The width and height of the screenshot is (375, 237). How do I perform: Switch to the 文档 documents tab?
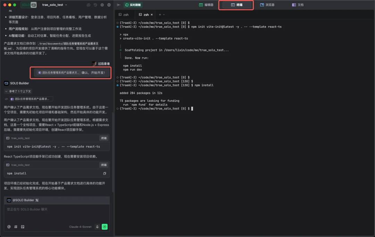tap(298, 5)
